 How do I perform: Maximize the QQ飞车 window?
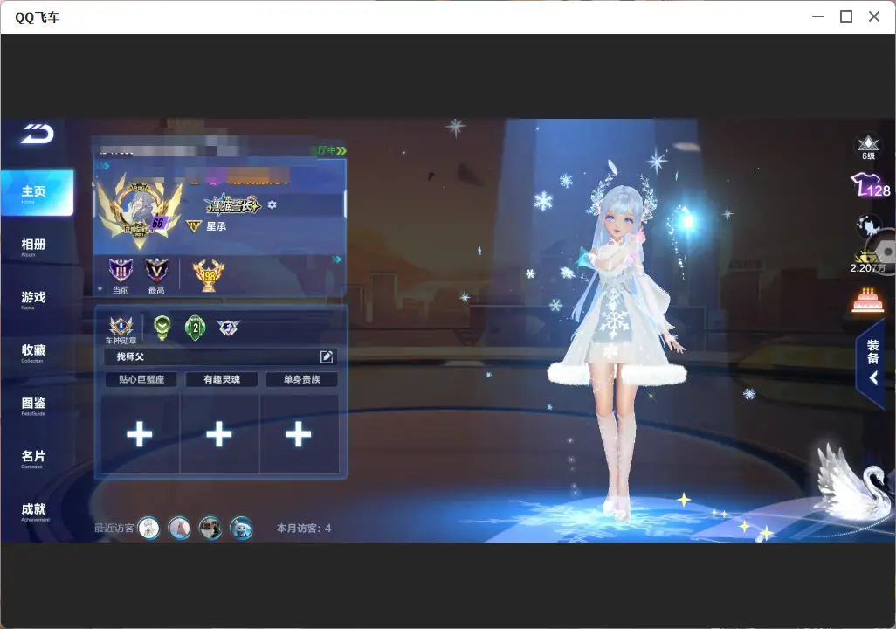(x=846, y=17)
